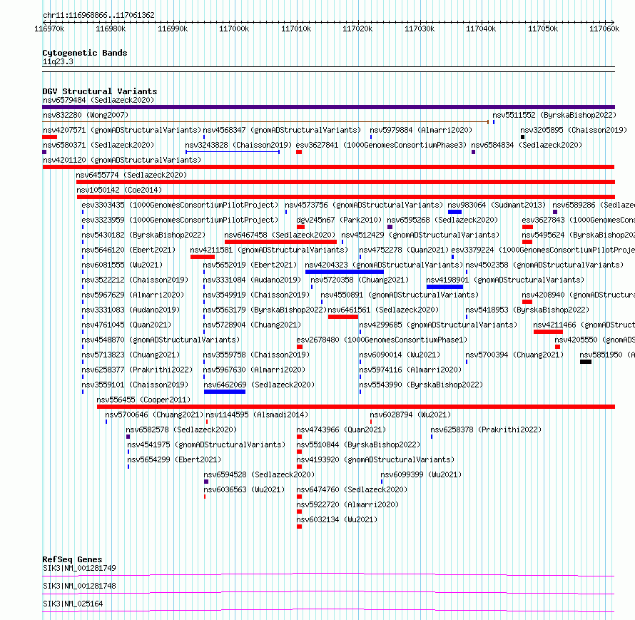635x620 pixels.
Task: Select the blue bar beneath nsv4204323
Action: (x=344, y=272)
